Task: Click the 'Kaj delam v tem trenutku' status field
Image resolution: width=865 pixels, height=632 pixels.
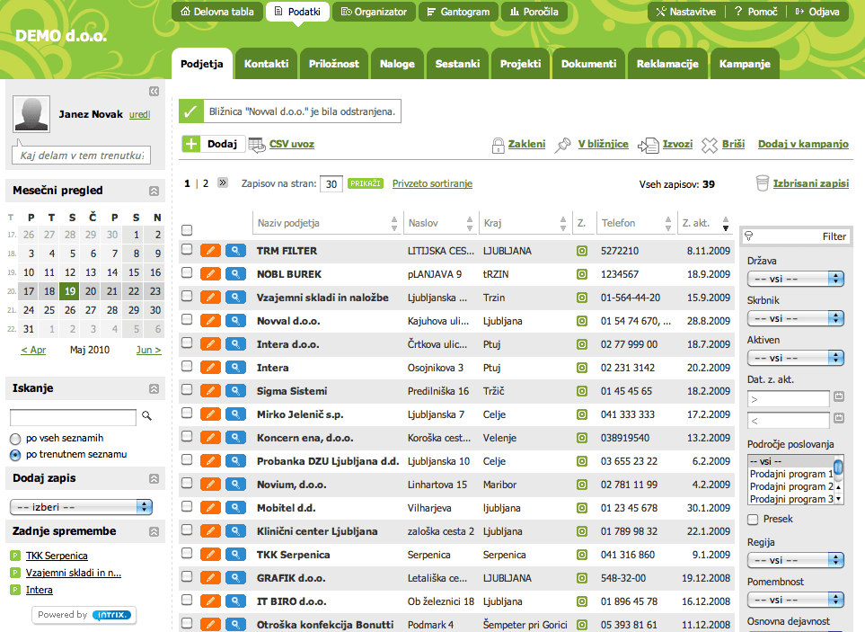Action: click(x=82, y=156)
